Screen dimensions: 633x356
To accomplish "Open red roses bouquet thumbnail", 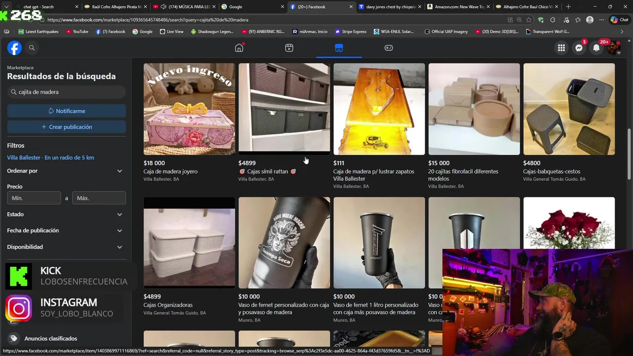I will (x=569, y=223).
